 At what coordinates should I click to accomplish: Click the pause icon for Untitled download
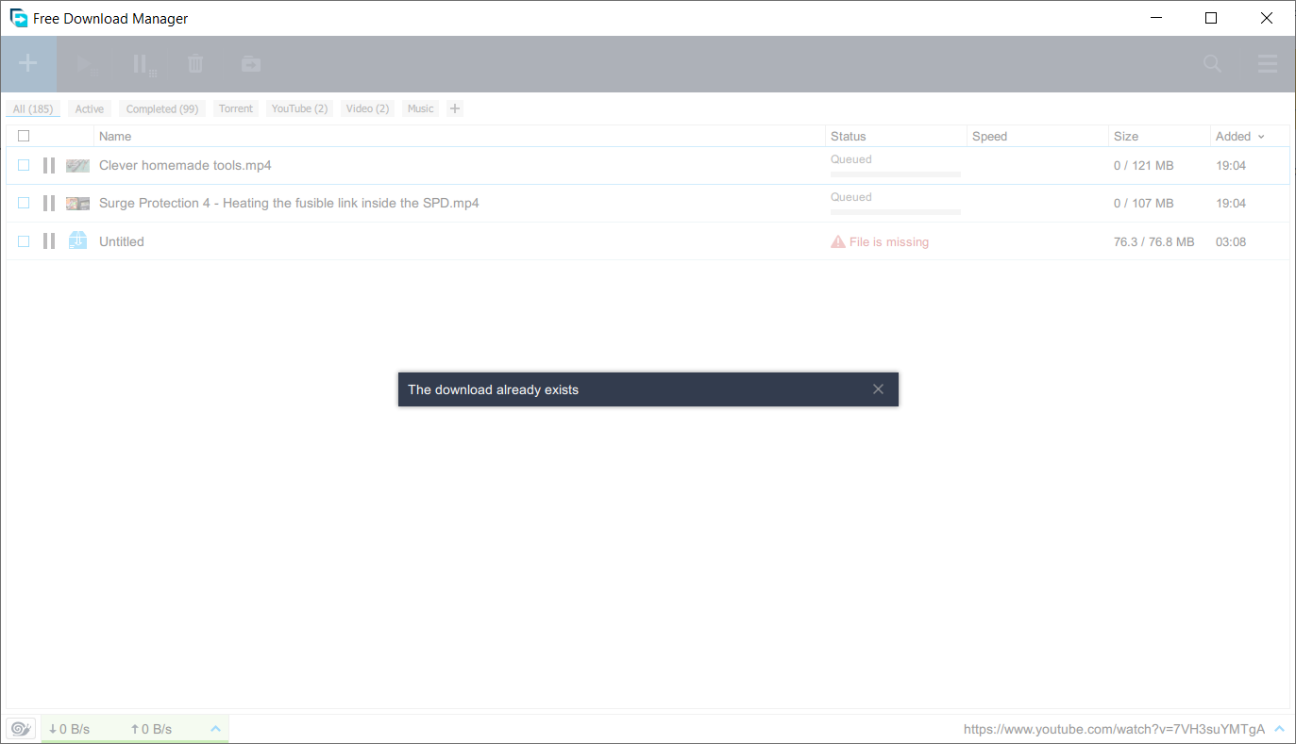pyautogui.click(x=49, y=241)
